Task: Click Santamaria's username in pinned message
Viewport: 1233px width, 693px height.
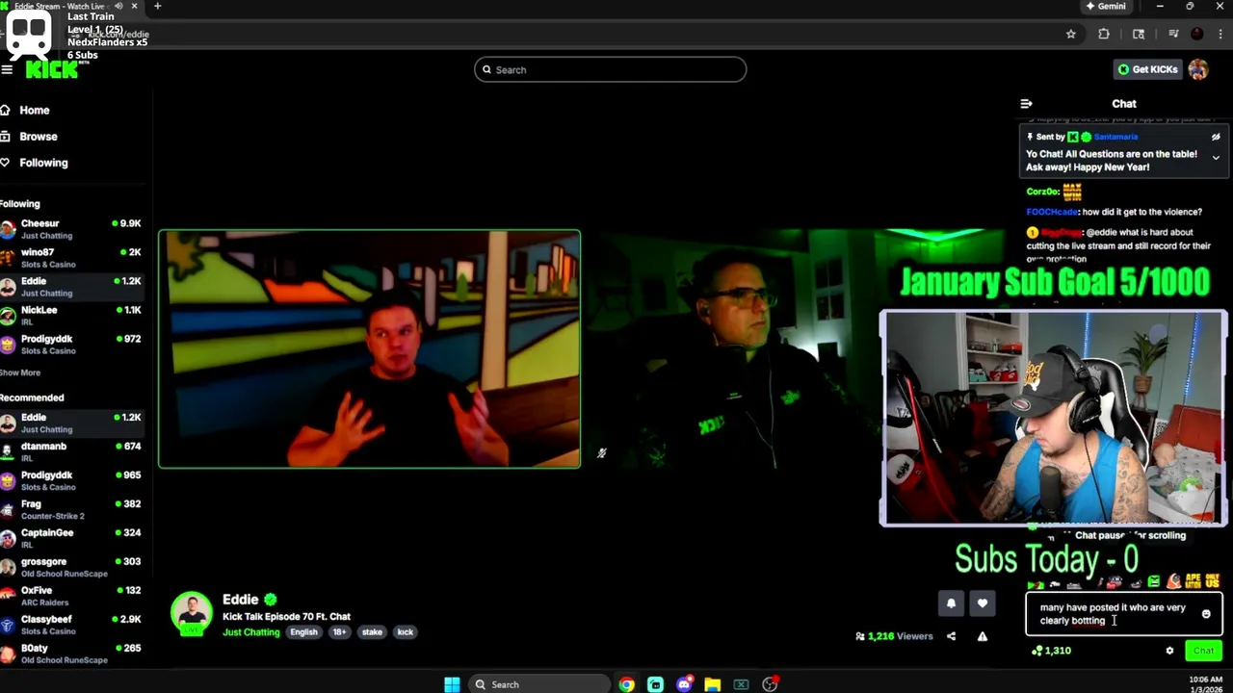Action: [1115, 137]
